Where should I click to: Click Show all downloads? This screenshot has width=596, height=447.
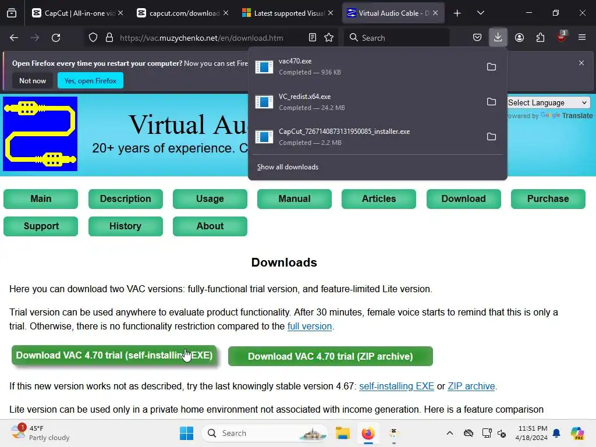(x=288, y=167)
